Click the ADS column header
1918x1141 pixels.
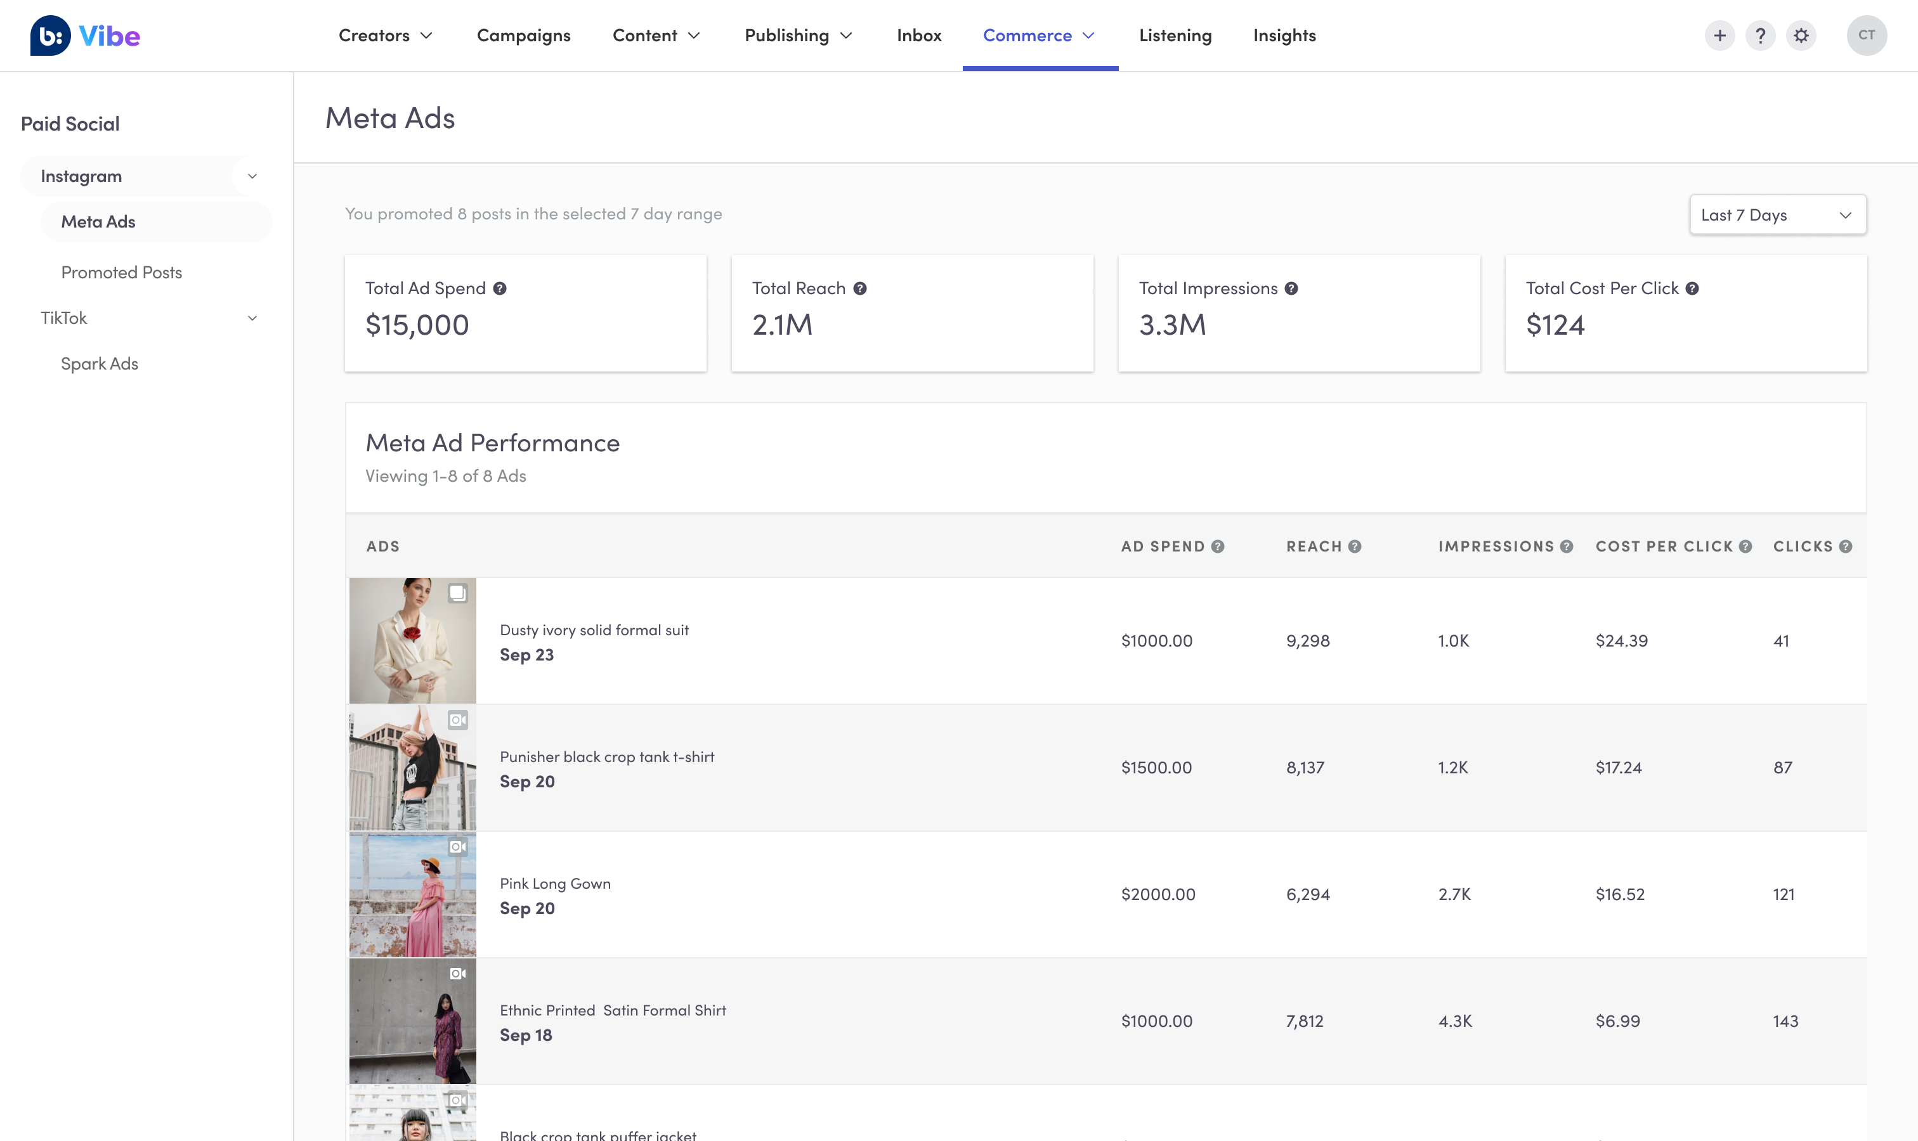pyautogui.click(x=383, y=546)
